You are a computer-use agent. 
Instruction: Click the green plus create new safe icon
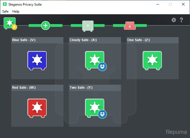coord(46,25)
